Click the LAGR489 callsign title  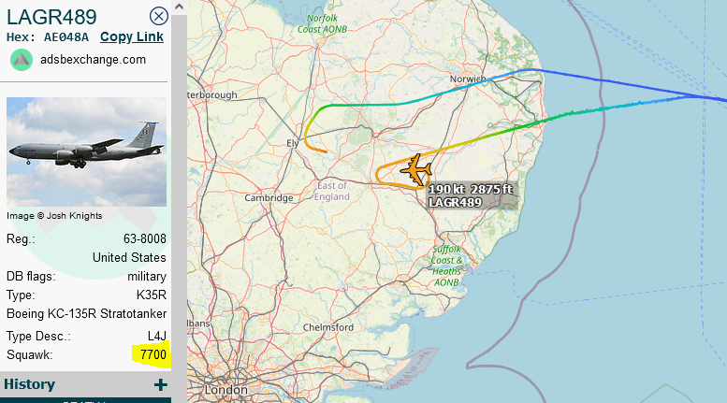[x=51, y=17]
